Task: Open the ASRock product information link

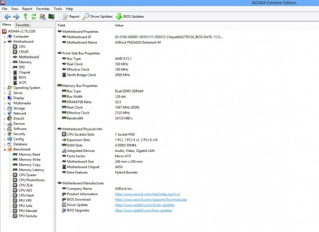Action: [148, 194]
